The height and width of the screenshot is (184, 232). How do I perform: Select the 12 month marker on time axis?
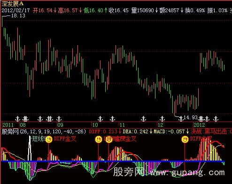point(161,125)
